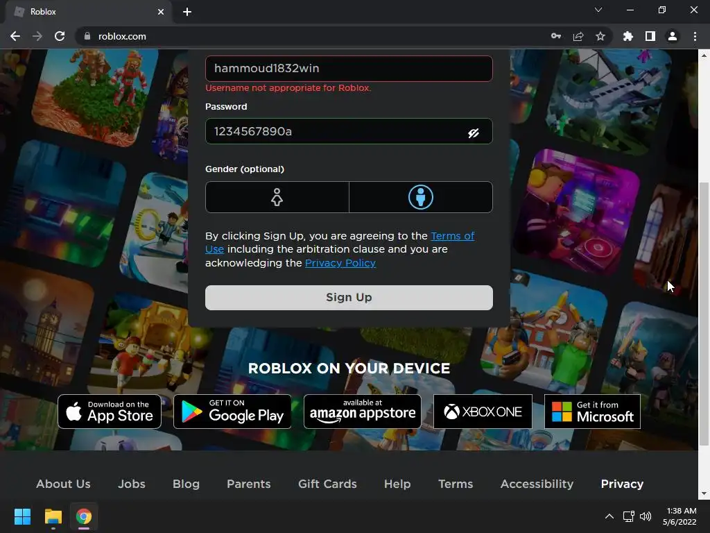The width and height of the screenshot is (710, 533).
Task: Click the Sign Up button
Action: pos(349,298)
